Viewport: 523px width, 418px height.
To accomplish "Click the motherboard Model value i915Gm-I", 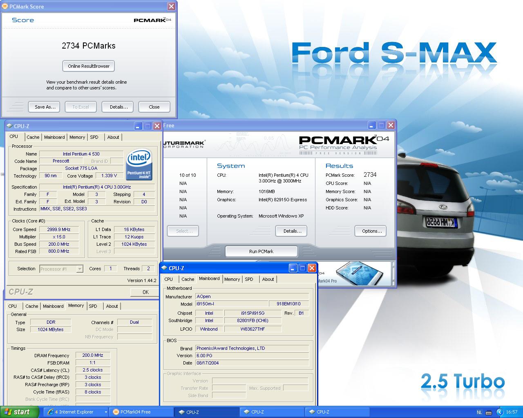I will coord(231,304).
